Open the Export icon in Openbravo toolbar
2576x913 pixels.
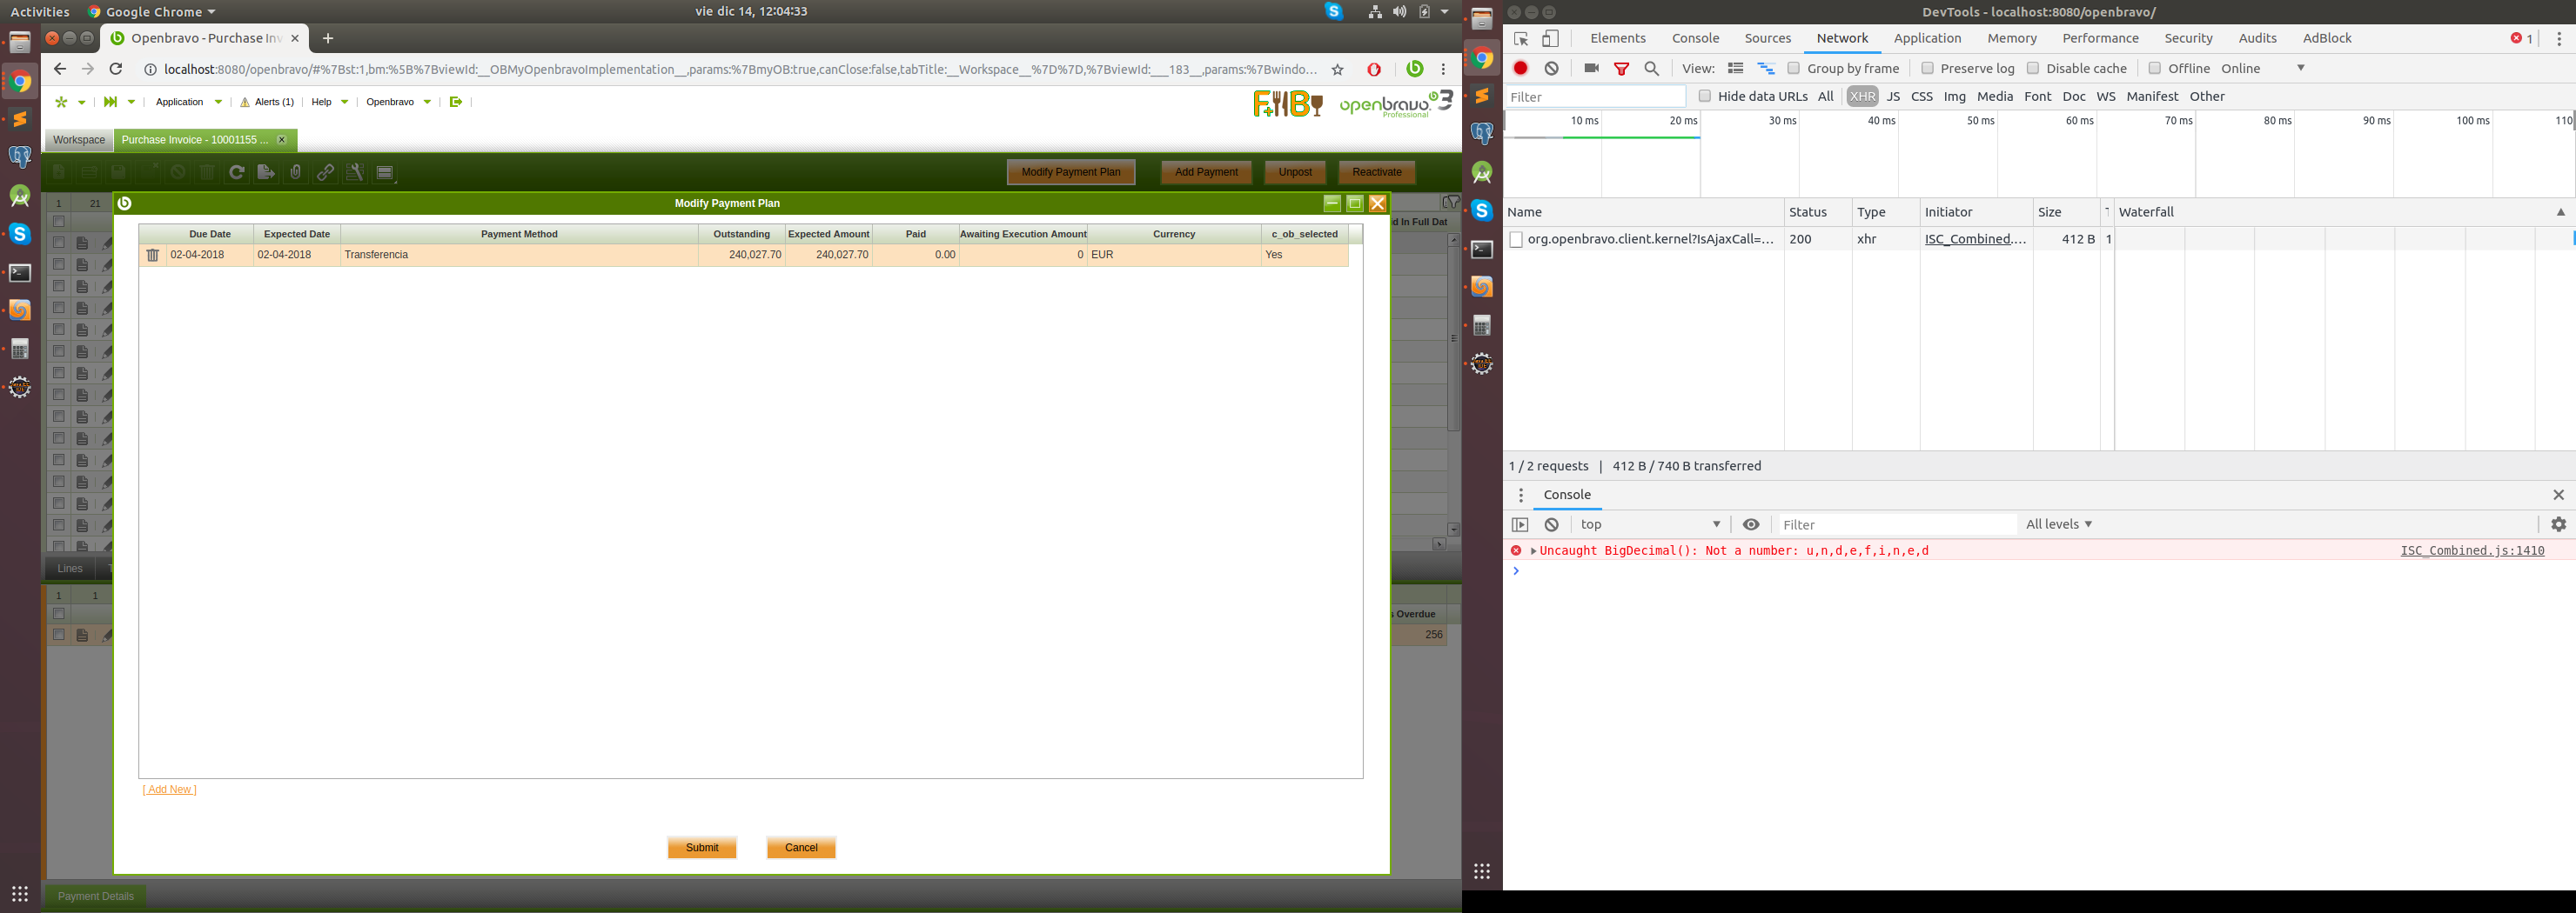click(x=266, y=173)
